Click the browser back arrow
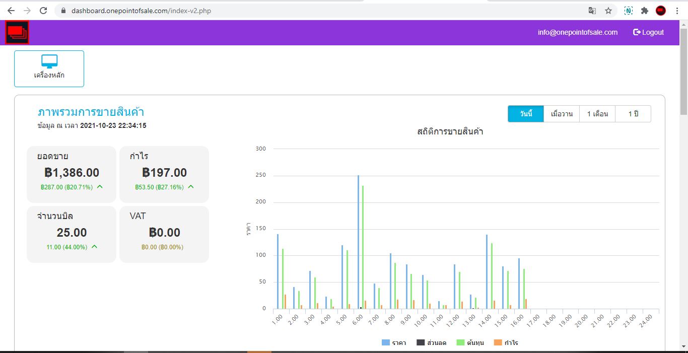This screenshot has width=688, height=353. (11, 11)
